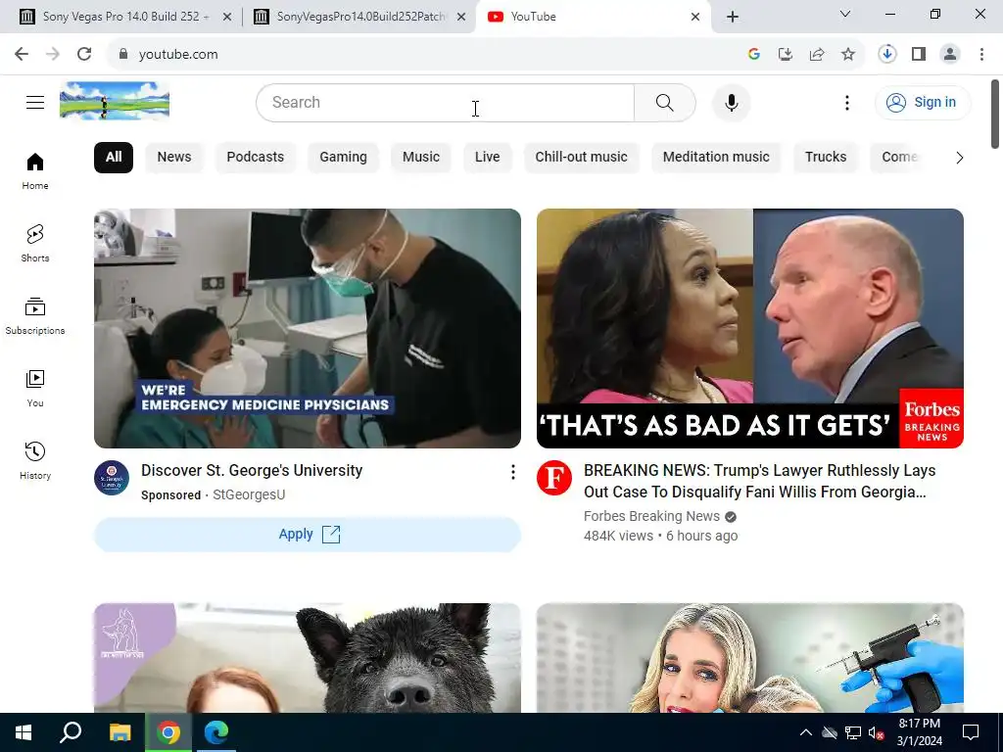Show hidden system tray icons
Image resolution: width=1003 pixels, height=752 pixels.
[x=806, y=732]
